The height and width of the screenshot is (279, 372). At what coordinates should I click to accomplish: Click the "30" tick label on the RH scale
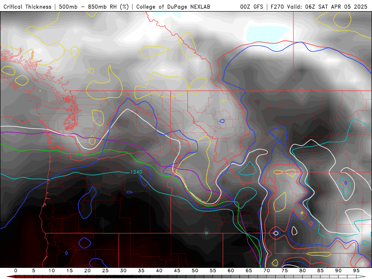[123, 271]
